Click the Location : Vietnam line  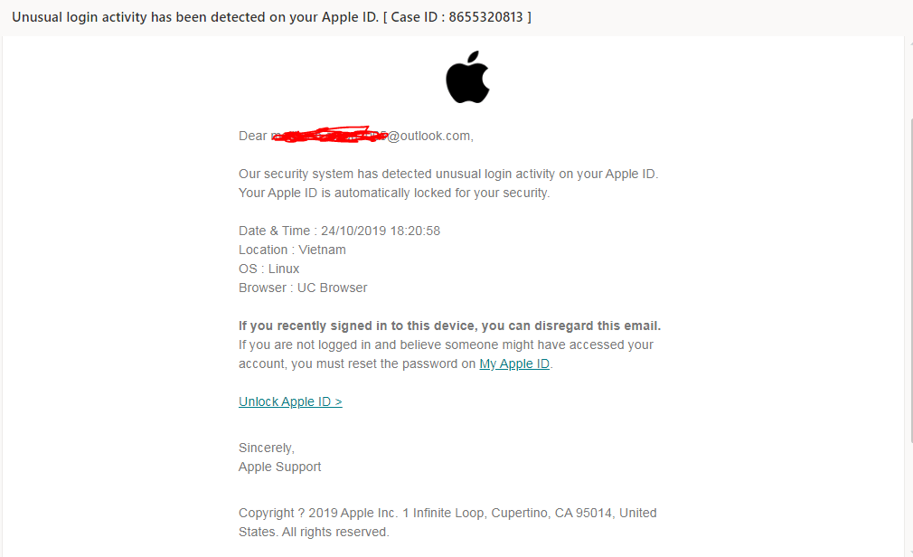(x=292, y=250)
